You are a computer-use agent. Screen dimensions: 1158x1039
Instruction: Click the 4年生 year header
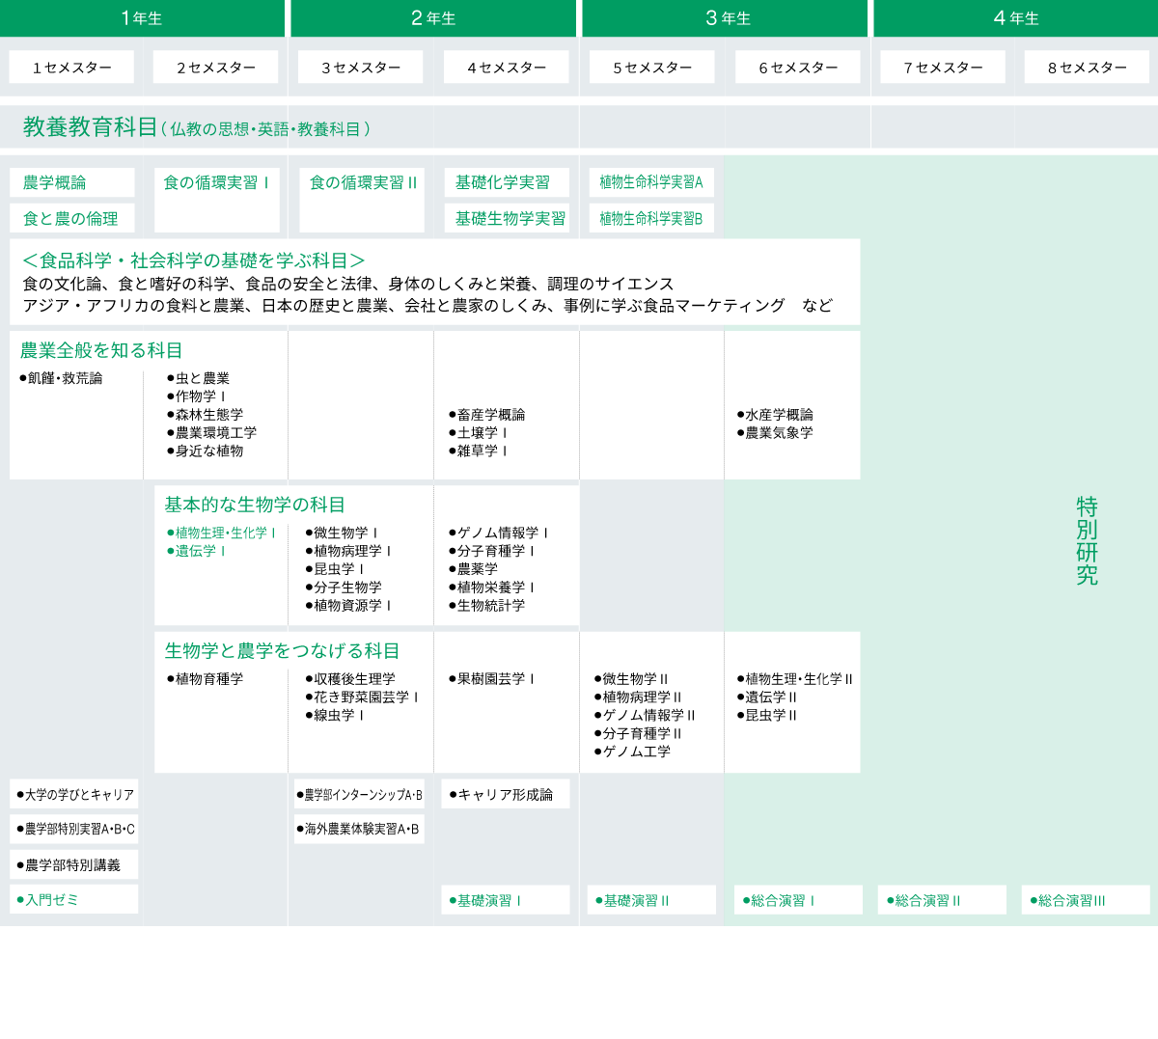1016,18
